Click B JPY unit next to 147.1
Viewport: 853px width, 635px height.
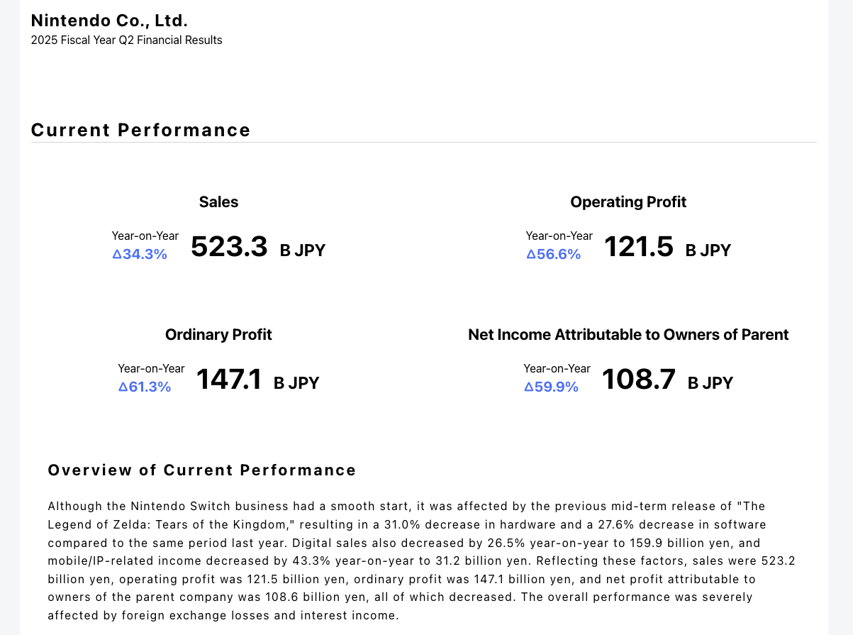(x=296, y=383)
